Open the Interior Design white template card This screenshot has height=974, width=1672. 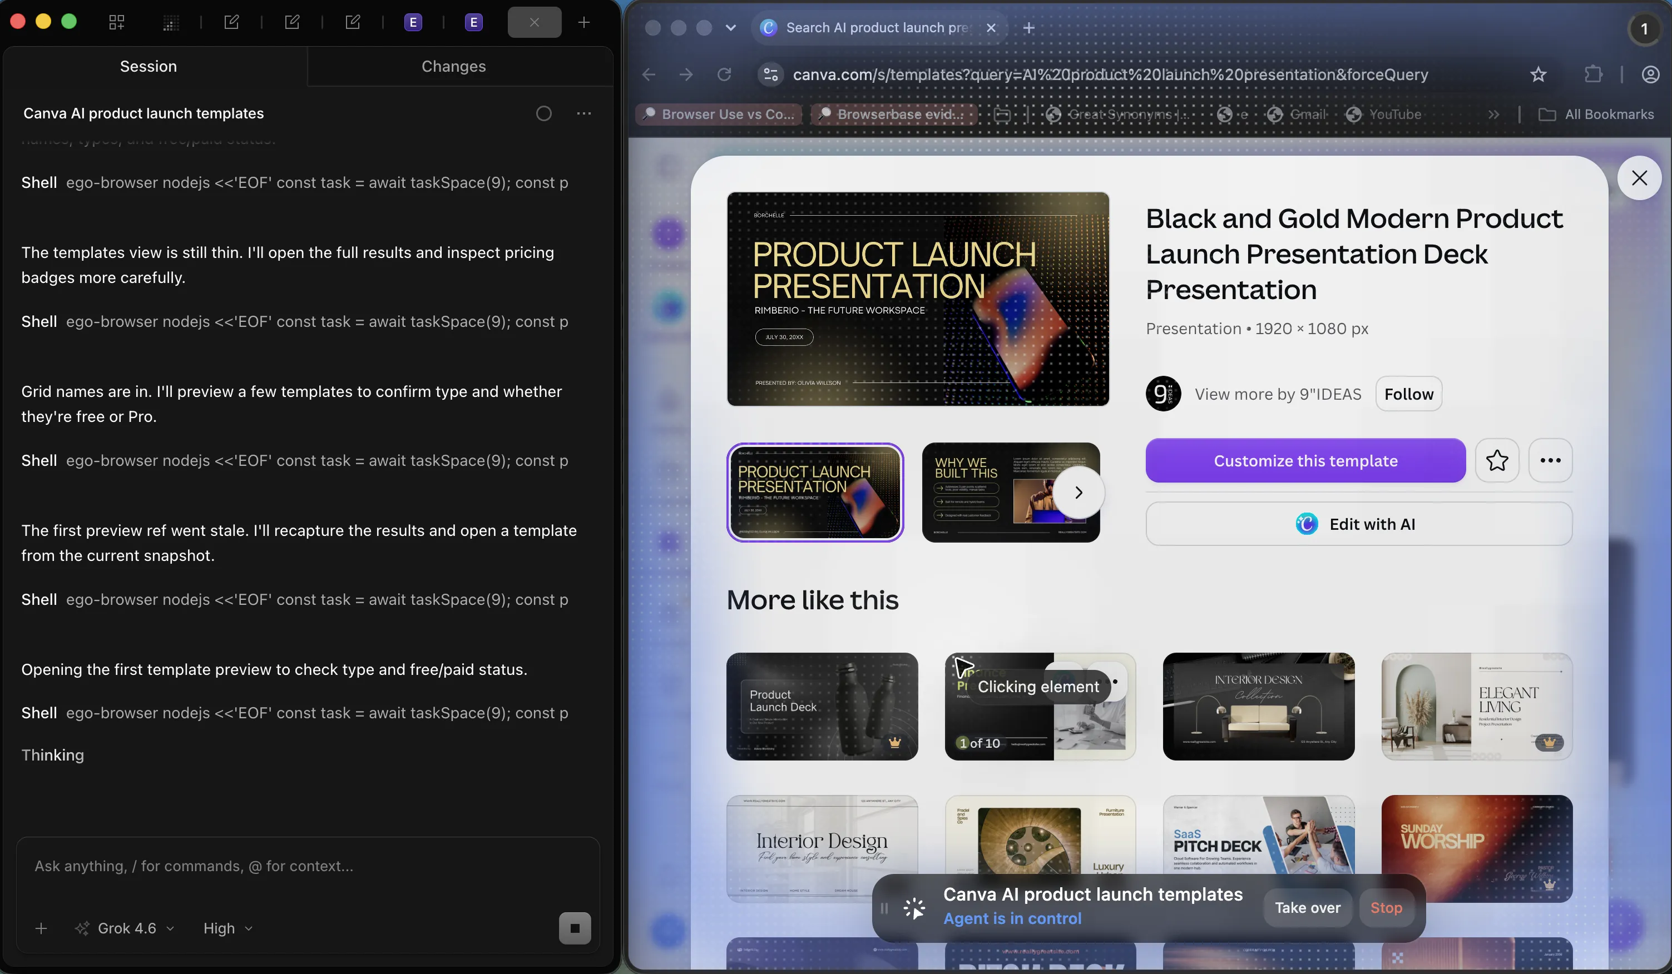(822, 849)
